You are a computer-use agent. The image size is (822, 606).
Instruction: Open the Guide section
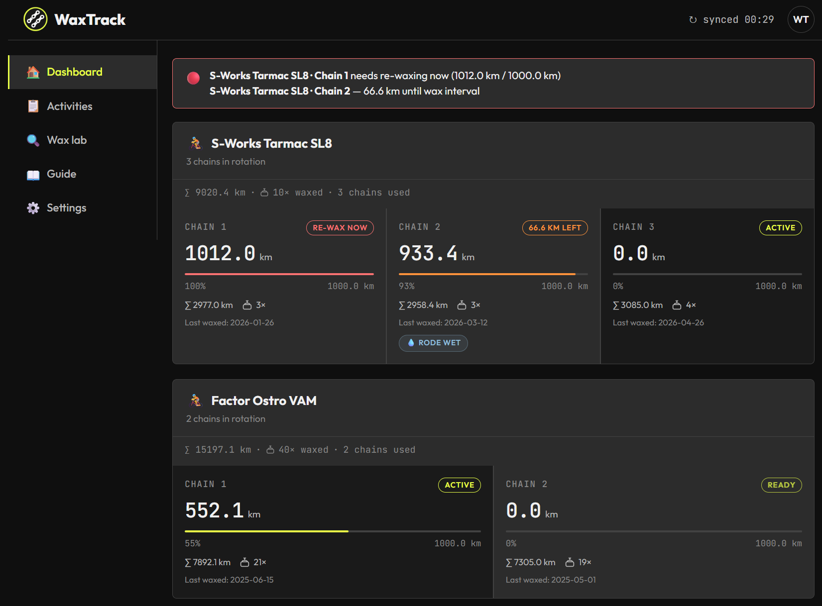[83, 174]
